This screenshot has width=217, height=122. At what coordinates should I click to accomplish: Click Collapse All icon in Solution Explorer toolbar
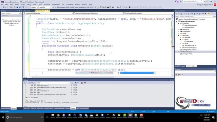click(197, 14)
